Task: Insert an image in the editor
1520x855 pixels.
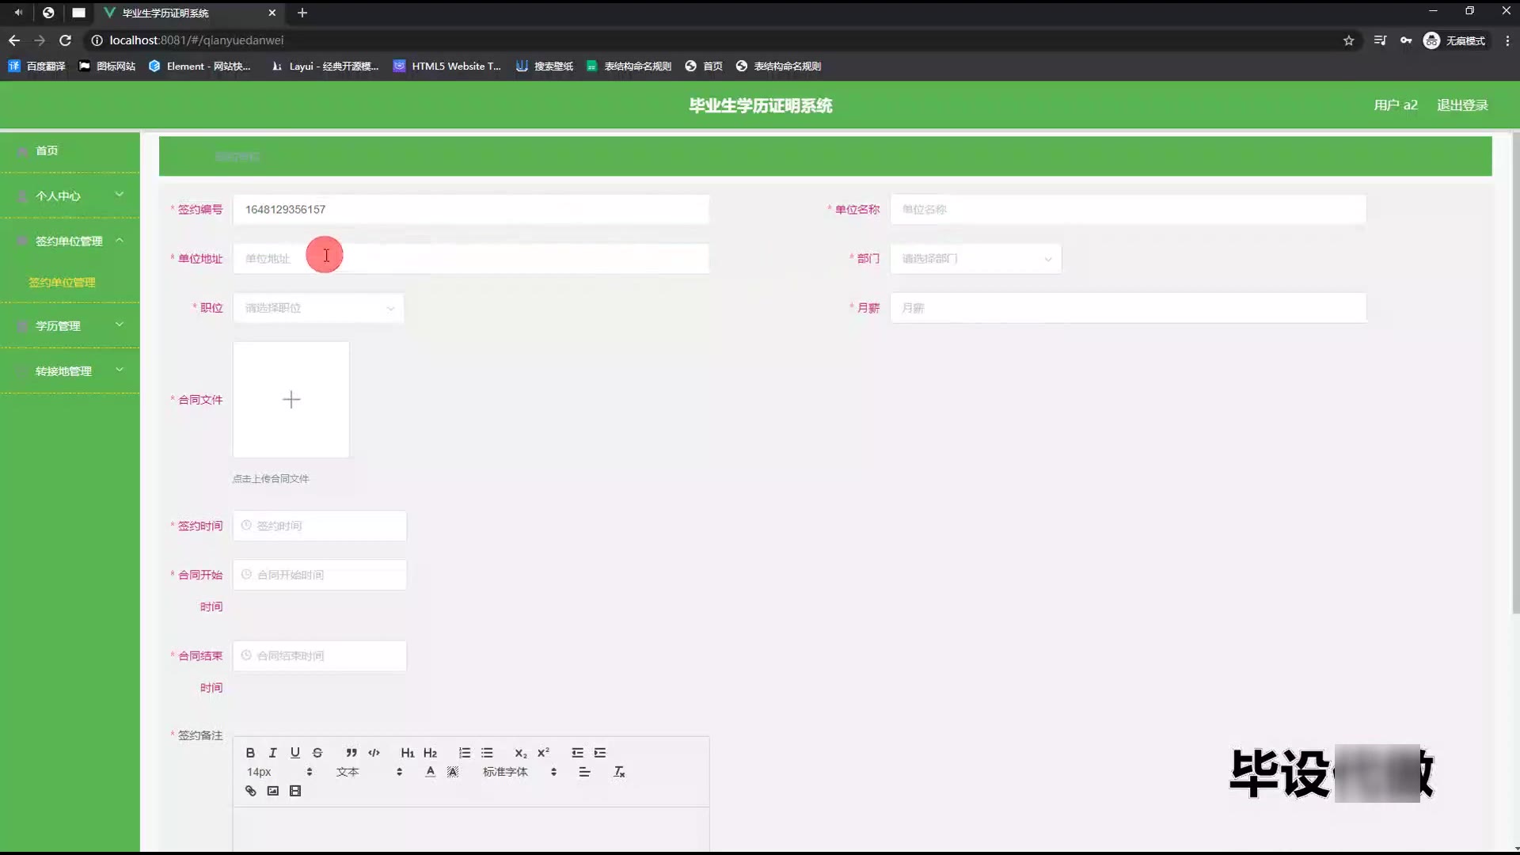Action: [272, 791]
